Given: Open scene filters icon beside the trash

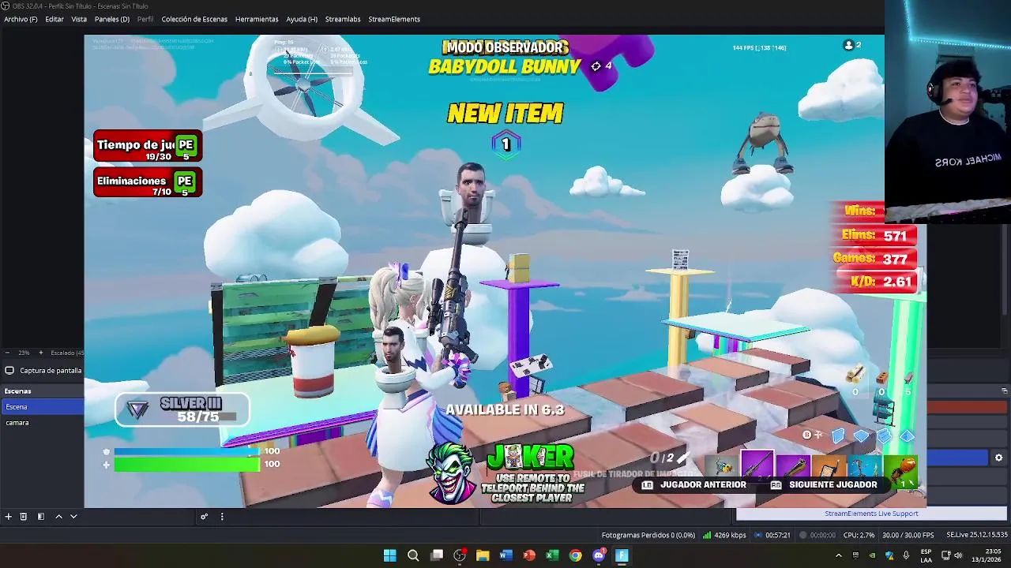Looking at the screenshot, I should (x=41, y=516).
